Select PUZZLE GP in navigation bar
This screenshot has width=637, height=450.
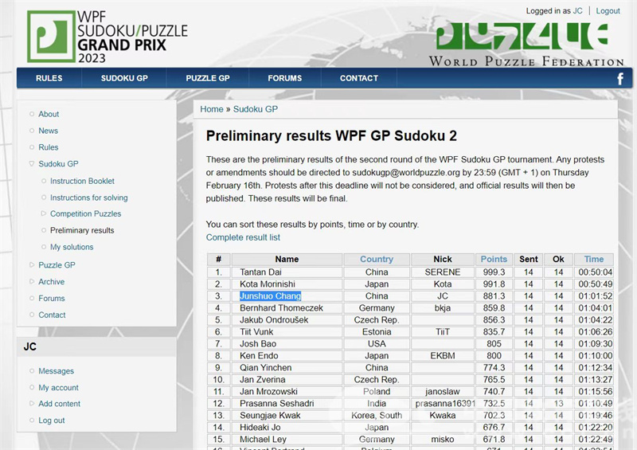coord(207,78)
